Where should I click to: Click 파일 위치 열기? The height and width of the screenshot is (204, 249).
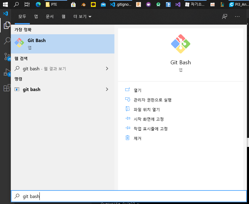pyautogui.click(x=147, y=110)
